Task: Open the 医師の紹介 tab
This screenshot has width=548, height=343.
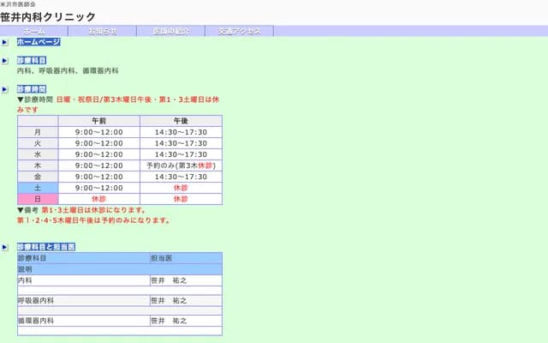Action: pyautogui.click(x=171, y=31)
